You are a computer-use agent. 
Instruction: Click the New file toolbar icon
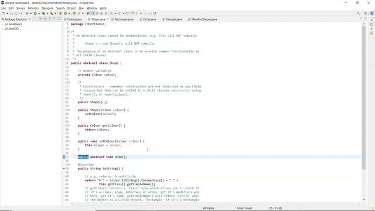pos(4,13)
